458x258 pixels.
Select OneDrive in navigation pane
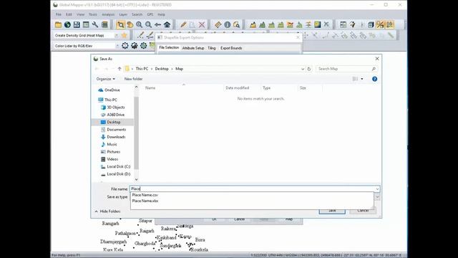[112, 90]
